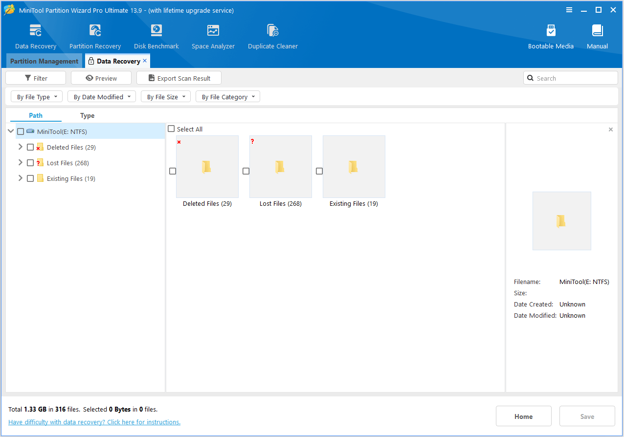This screenshot has width=624, height=437.
Task: Open the data recovery instructions link
Action: click(94, 422)
